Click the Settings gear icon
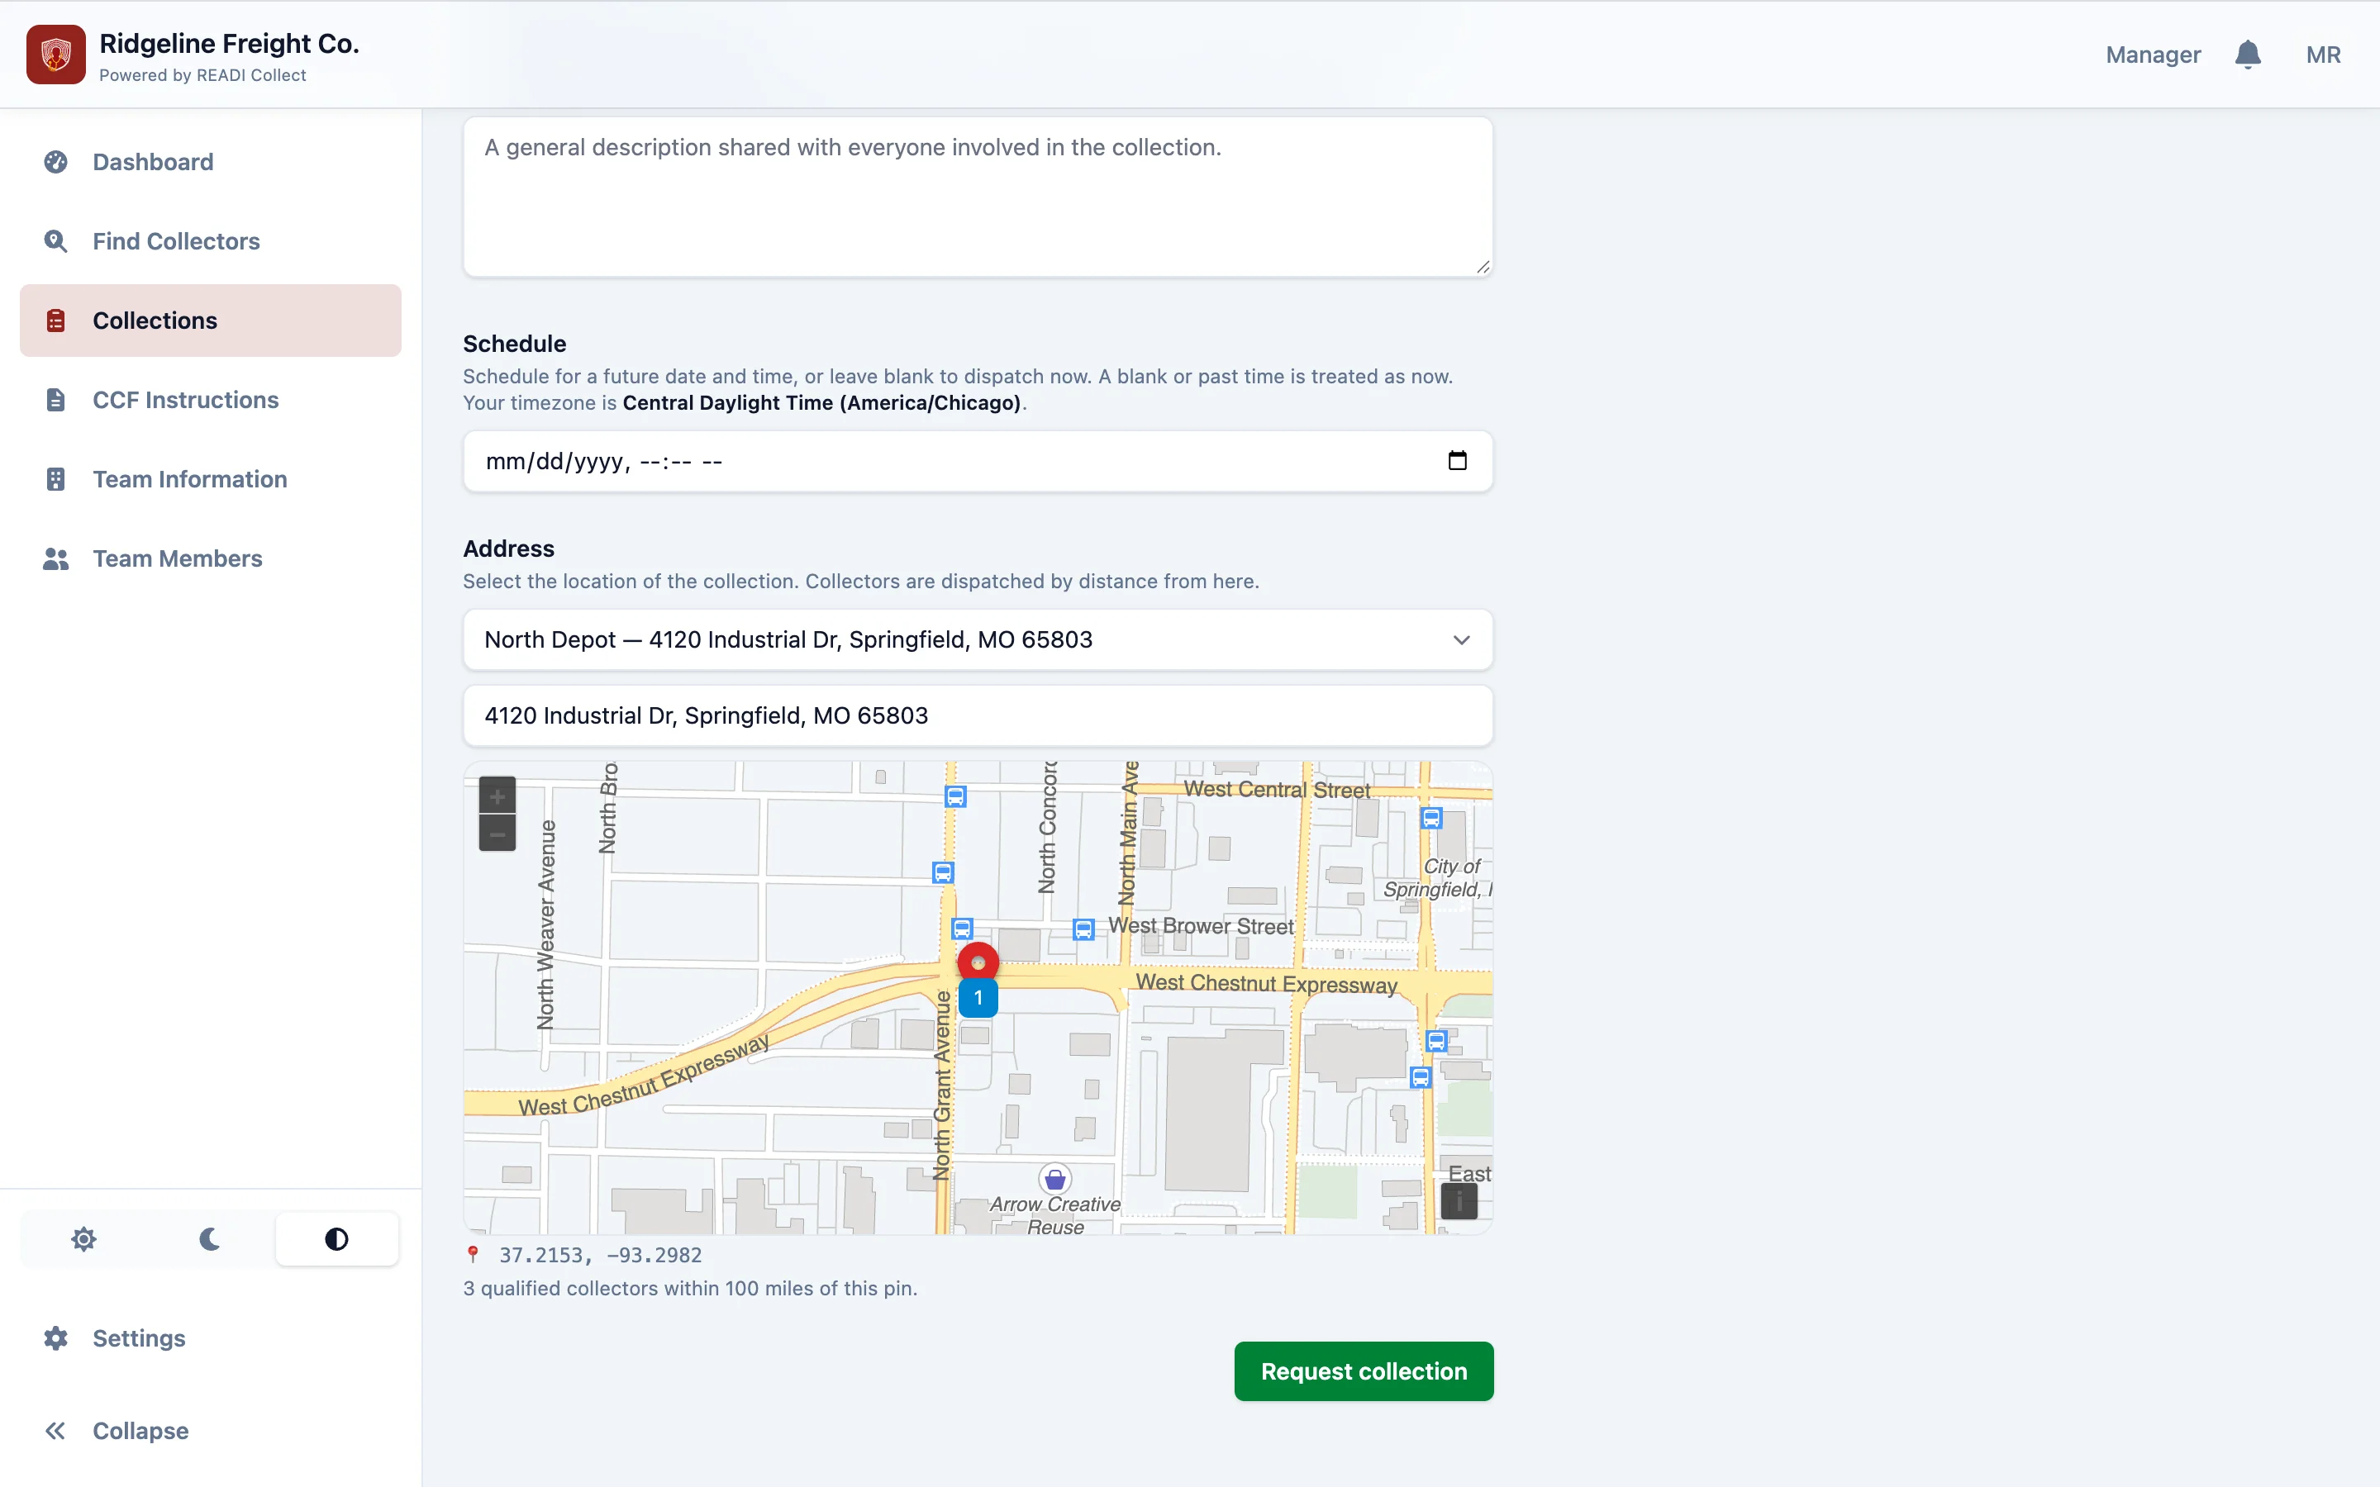 (56, 1338)
